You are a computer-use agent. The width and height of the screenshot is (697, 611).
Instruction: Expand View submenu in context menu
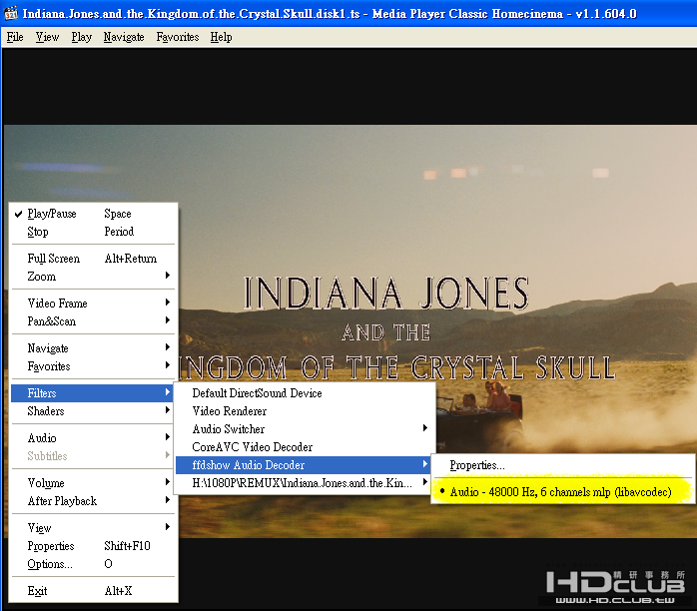click(93, 528)
